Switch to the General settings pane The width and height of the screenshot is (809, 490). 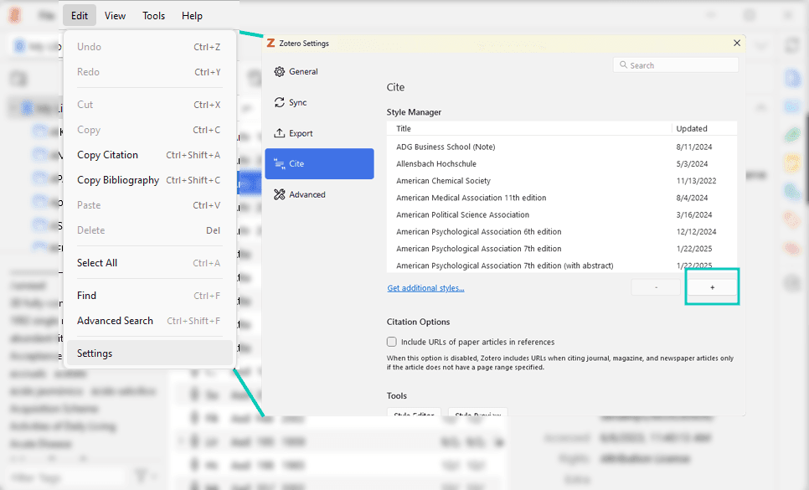coord(319,72)
